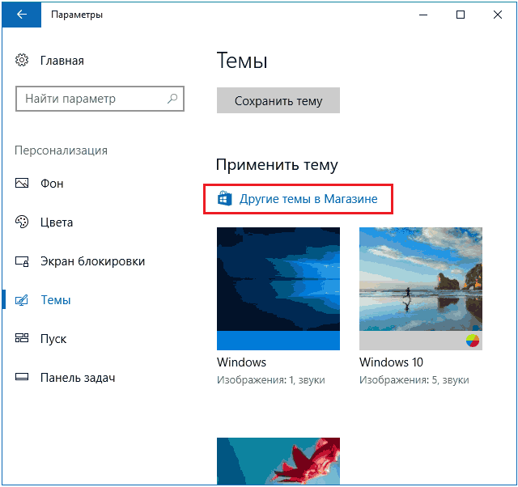Screen dimensions: 518x487
Task: Click the Themes brush icon
Action: pos(22,300)
